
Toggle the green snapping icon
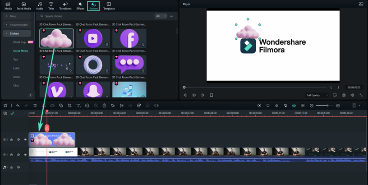pyautogui.click(x=294, y=106)
